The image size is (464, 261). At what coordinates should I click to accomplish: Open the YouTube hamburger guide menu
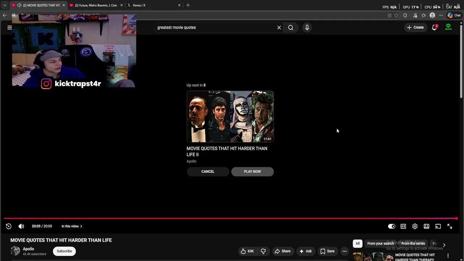point(10,28)
